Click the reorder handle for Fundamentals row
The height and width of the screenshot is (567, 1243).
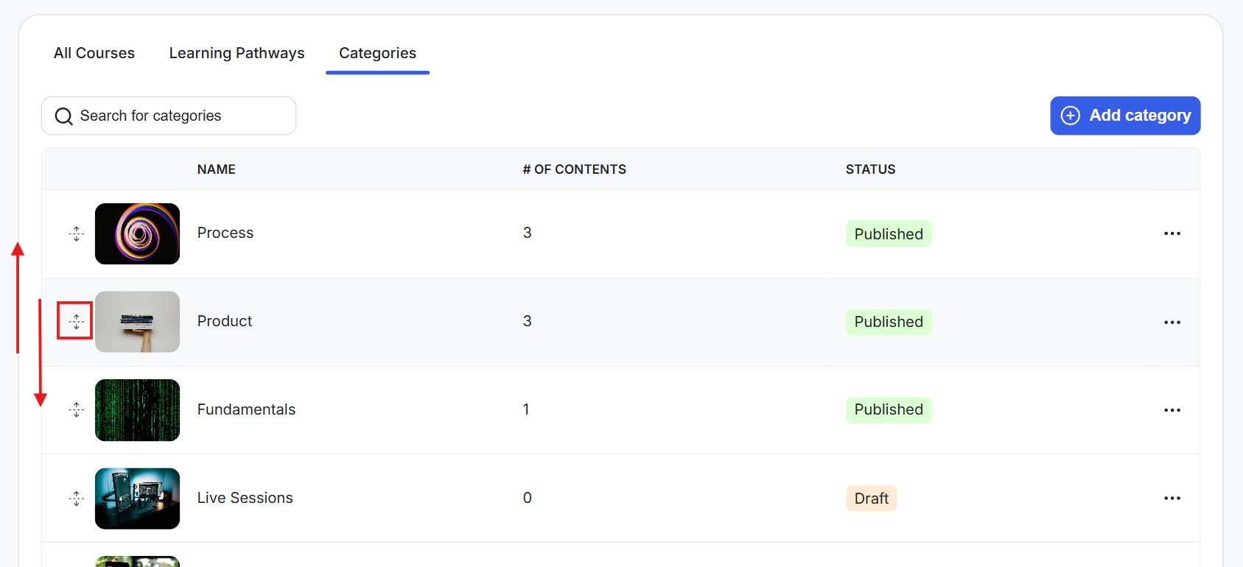click(76, 409)
